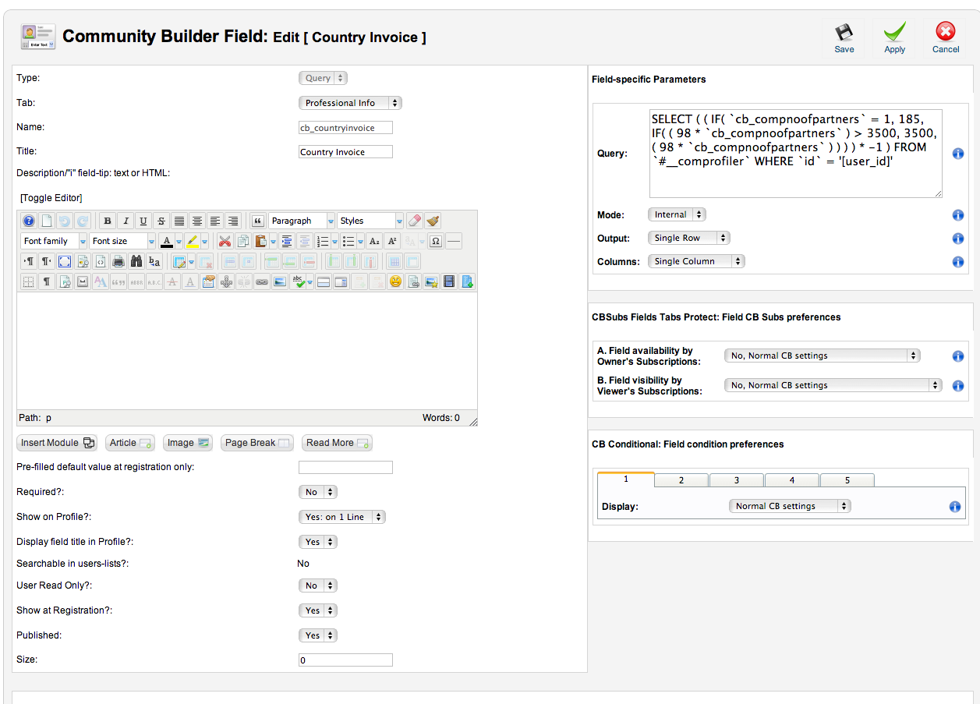This screenshot has height=704, width=980.
Task: Open the Font family dropdown
Action: point(54,241)
